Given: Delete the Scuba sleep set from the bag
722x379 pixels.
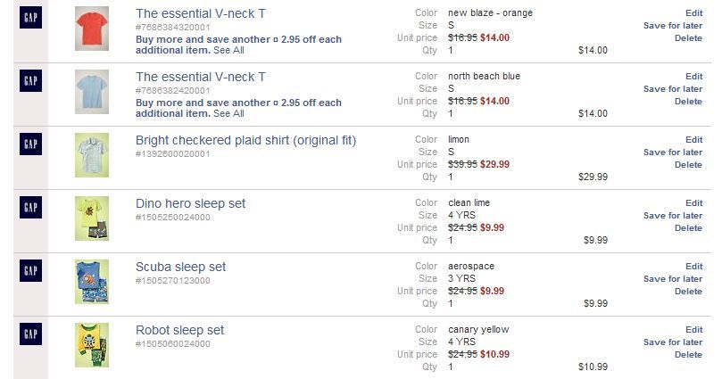Looking at the screenshot, I should pyautogui.click(x=688, y=292).
